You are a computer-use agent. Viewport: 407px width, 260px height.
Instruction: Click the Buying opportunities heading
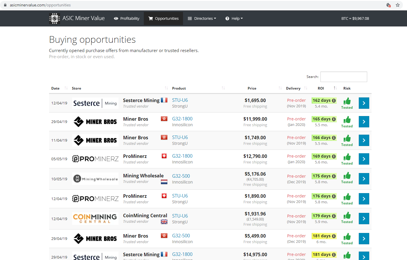click(92, 40)
